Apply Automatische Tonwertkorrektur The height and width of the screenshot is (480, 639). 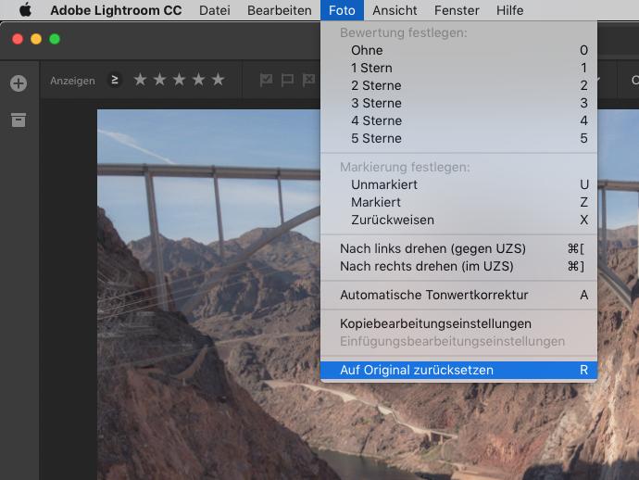click(x=458, y=295)
